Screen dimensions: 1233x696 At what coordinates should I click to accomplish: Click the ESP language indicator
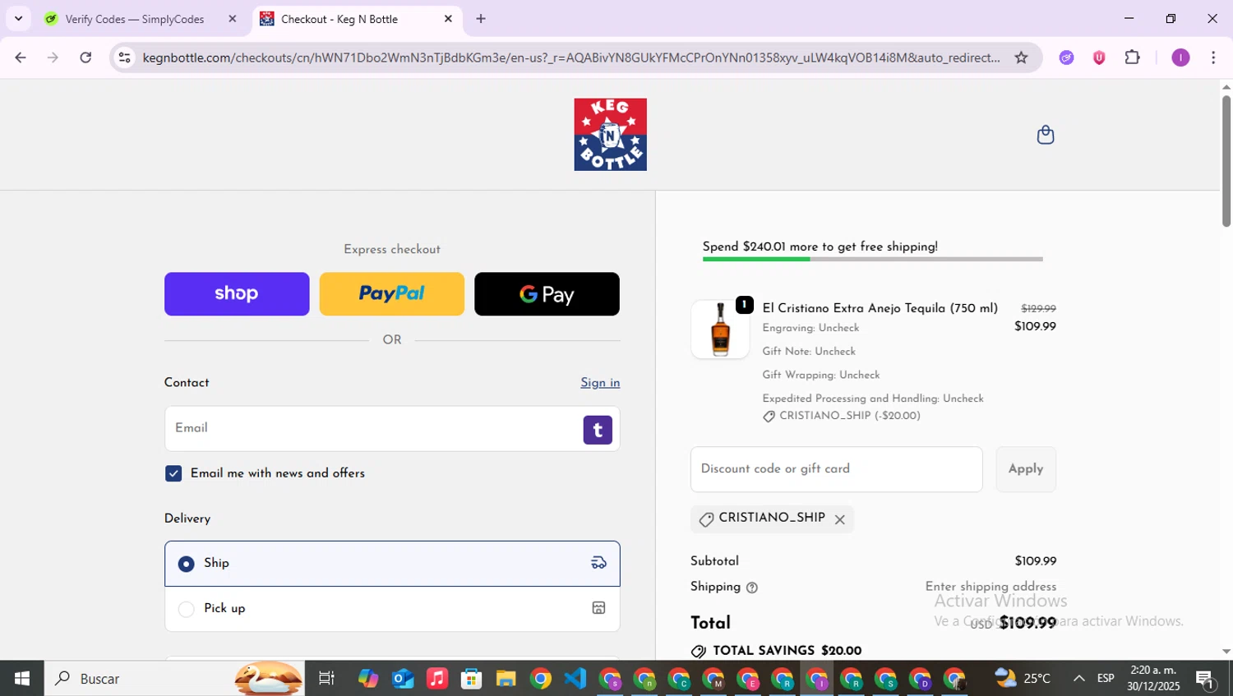click(1106, 679)
